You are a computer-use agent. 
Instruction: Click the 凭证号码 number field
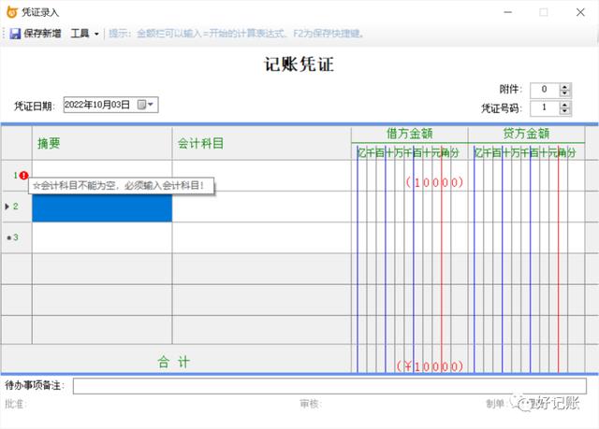point(545,107)
